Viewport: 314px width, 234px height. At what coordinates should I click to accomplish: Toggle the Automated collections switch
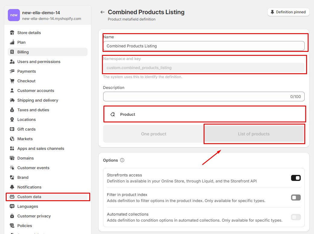point(296,217)
